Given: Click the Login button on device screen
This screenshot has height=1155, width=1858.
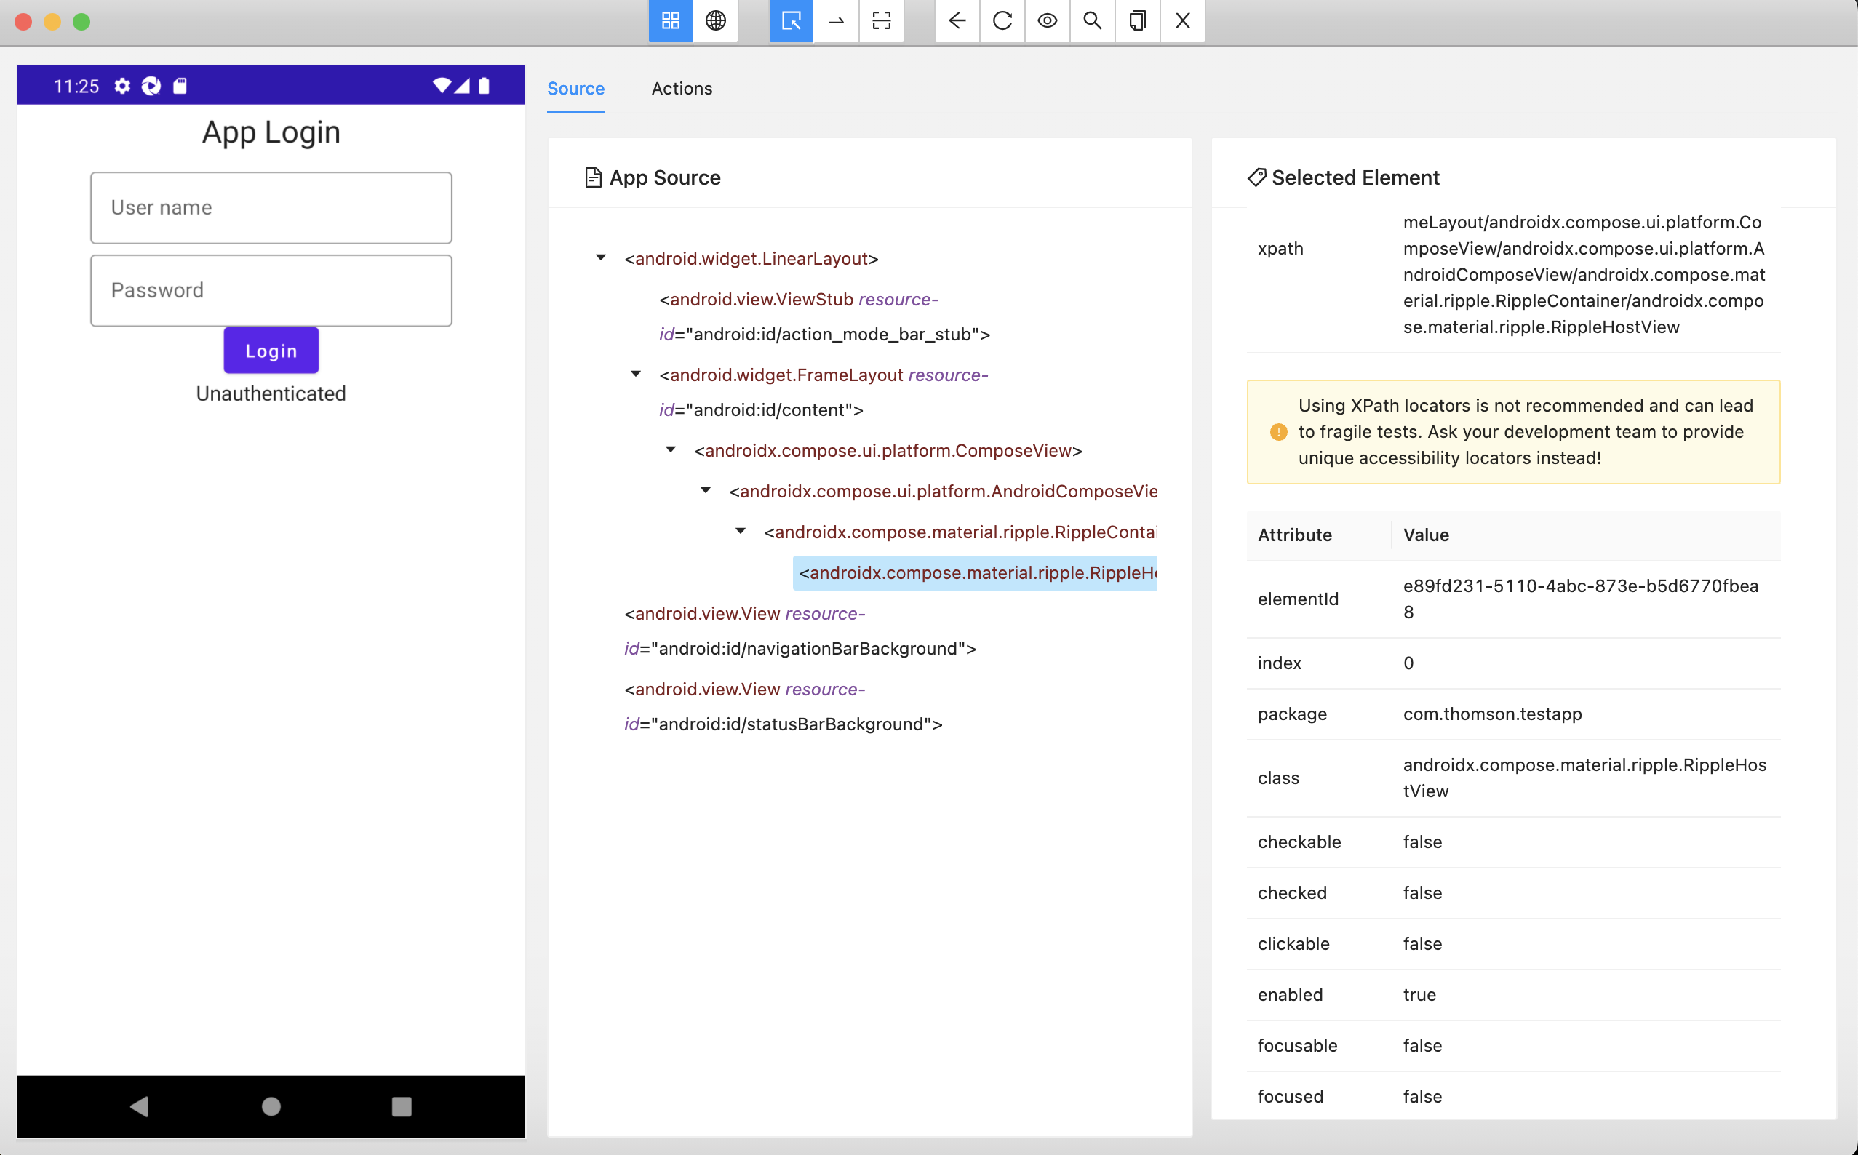Looking at the screenshot, I should tap(270, 348).
